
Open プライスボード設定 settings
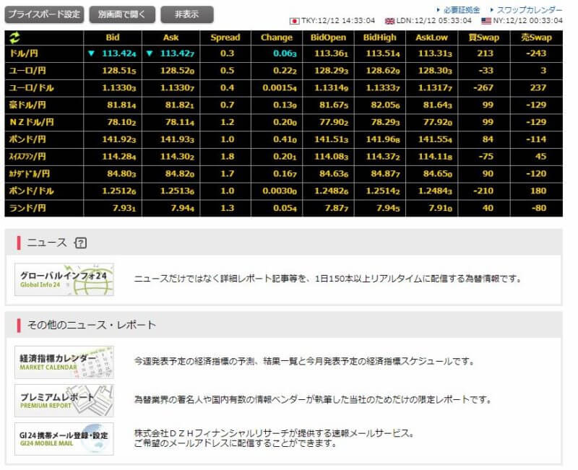(44, 14)
